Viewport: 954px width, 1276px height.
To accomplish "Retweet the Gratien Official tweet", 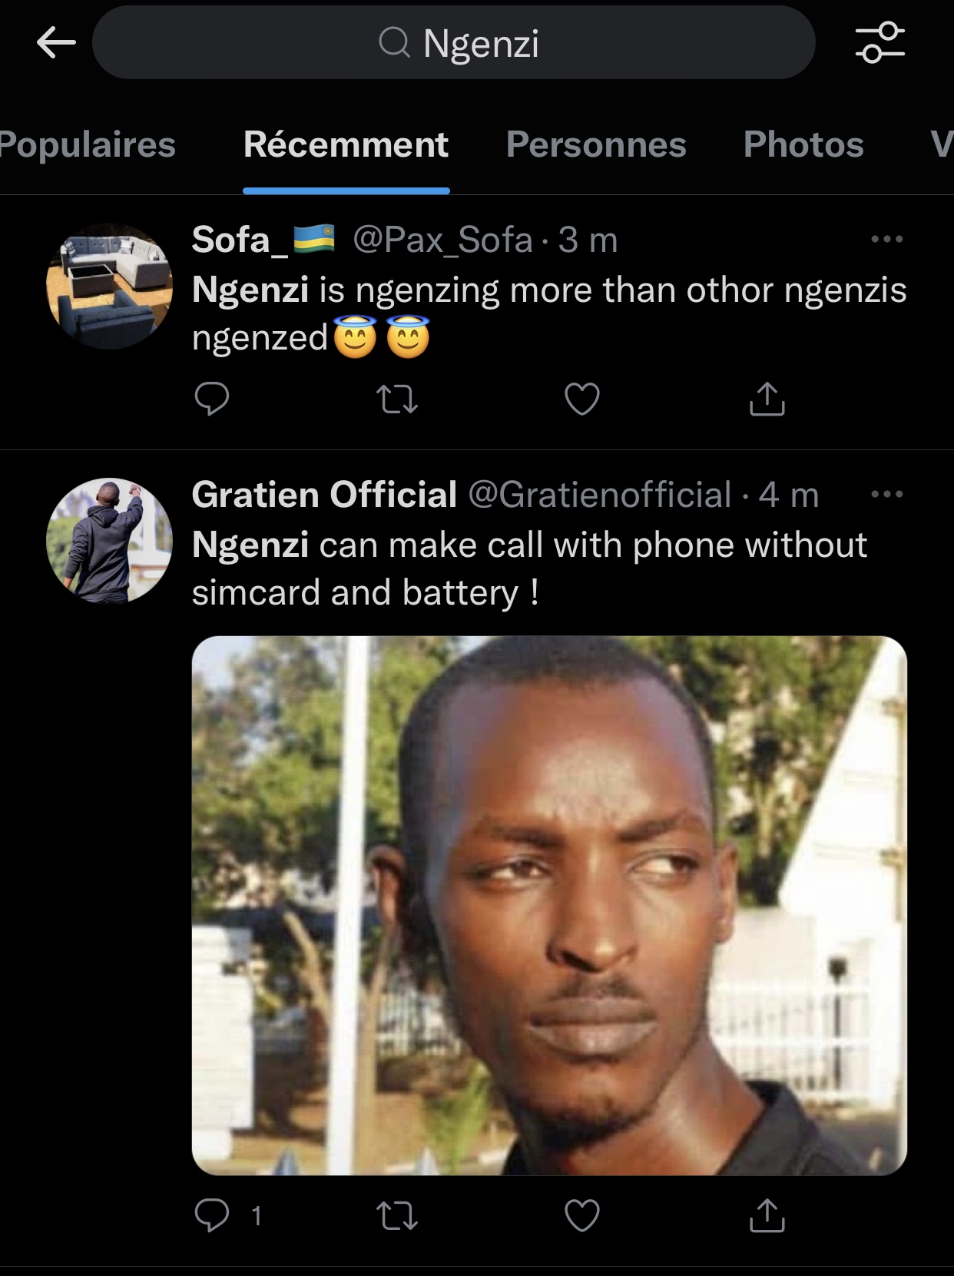I will [x=397, y=1215].
